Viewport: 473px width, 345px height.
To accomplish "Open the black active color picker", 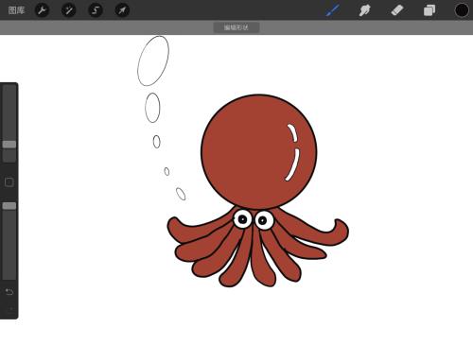I will (462, 10).
